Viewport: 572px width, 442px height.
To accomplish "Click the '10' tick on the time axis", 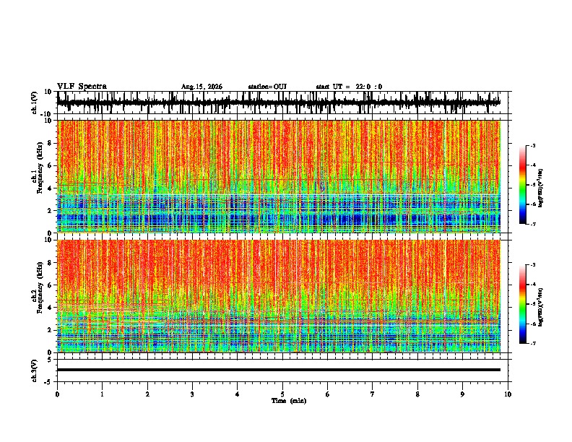I will coord(508,394).
